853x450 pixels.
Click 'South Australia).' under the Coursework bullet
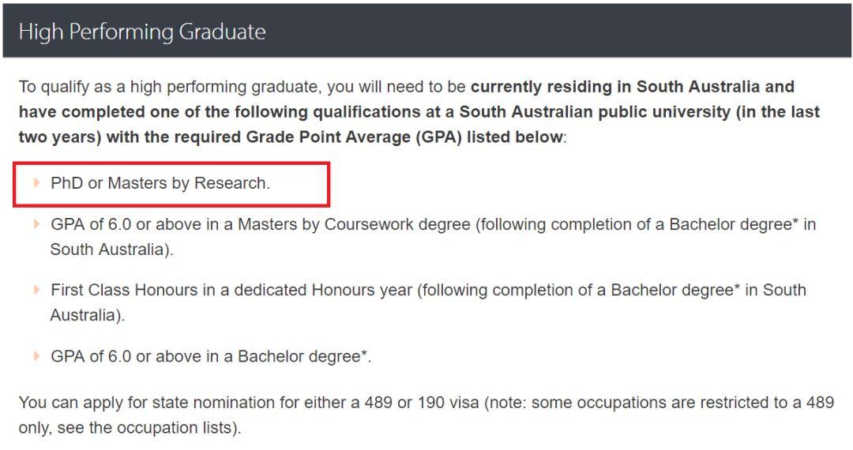pos(111,249)
